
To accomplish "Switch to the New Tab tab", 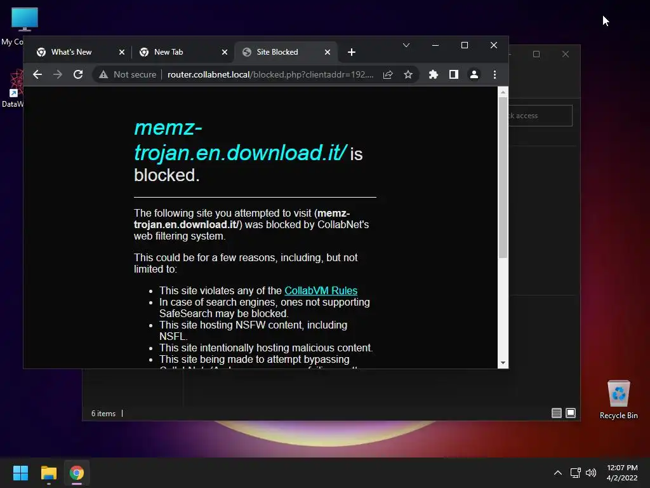I will click(x=181, y=52).
